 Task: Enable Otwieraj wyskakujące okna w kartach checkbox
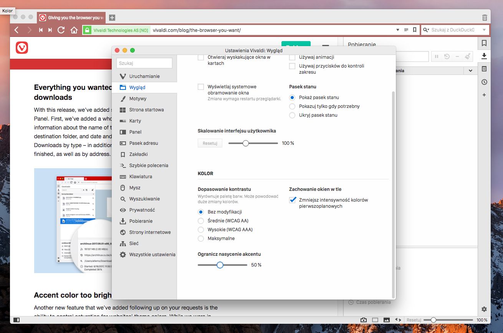pyautogui.click(x=201, y=57)
